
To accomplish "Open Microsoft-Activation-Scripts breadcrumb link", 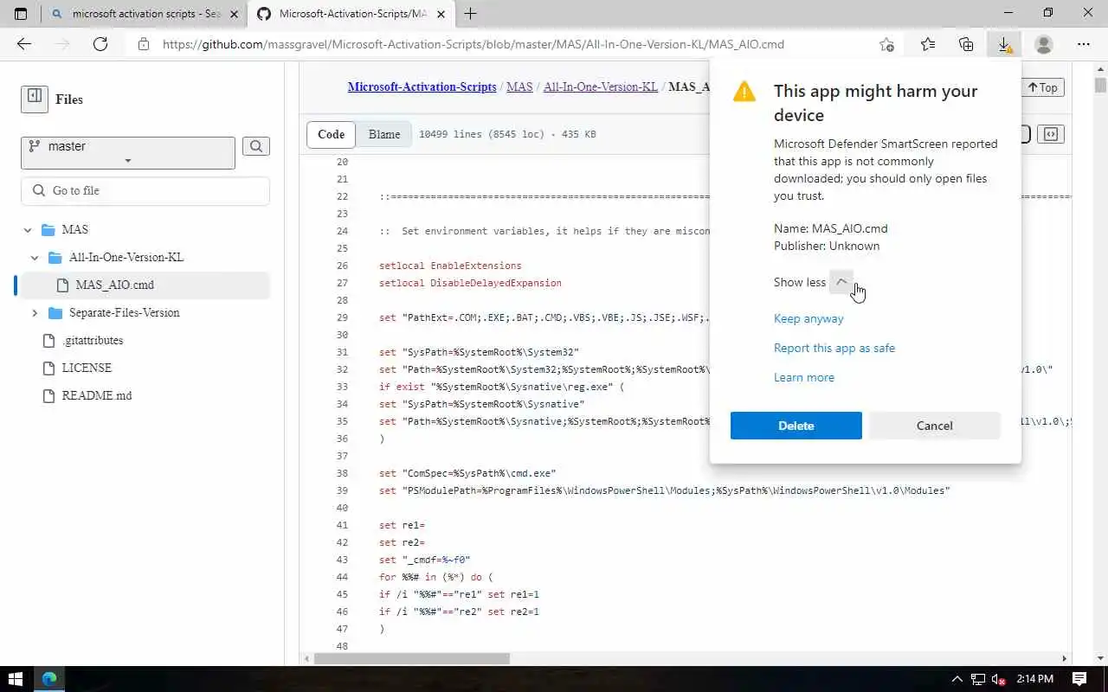I will click(422, 86).
